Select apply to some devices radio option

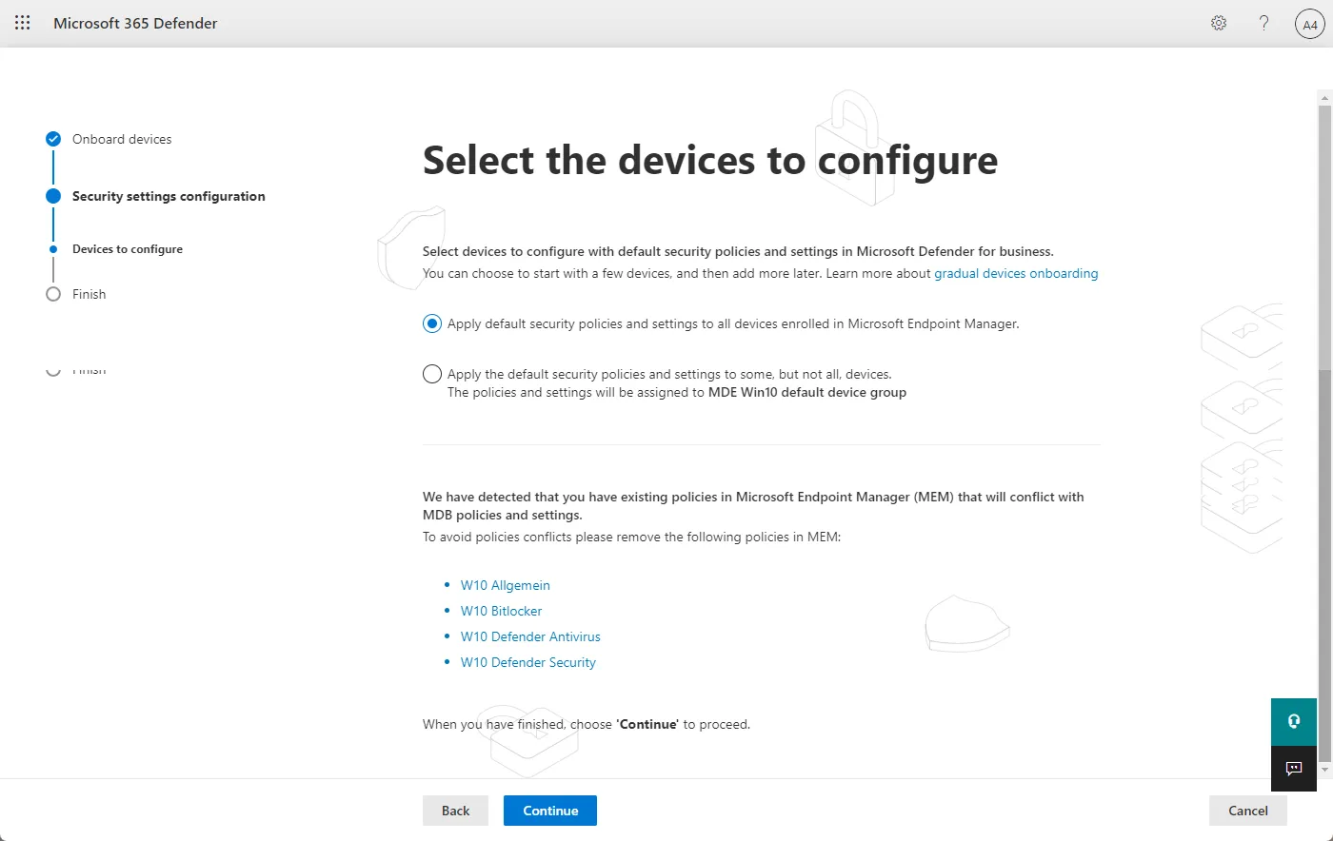point(432,374)
